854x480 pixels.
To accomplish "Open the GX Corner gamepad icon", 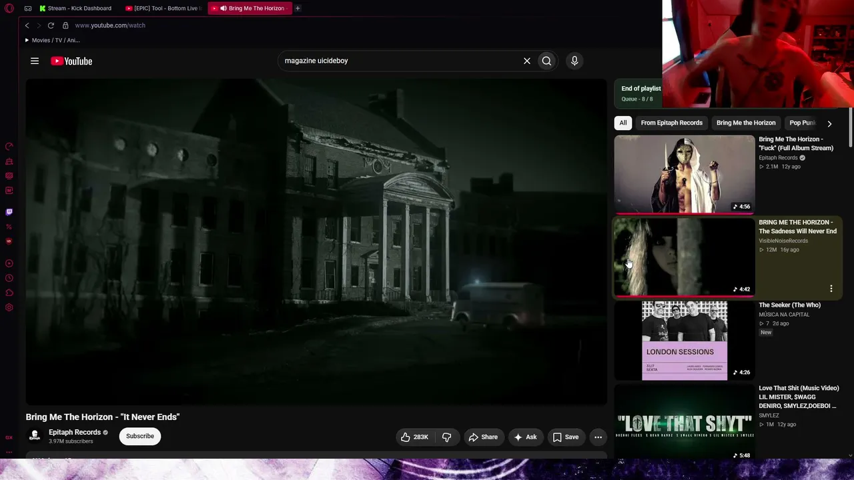I will pos(28,9).
